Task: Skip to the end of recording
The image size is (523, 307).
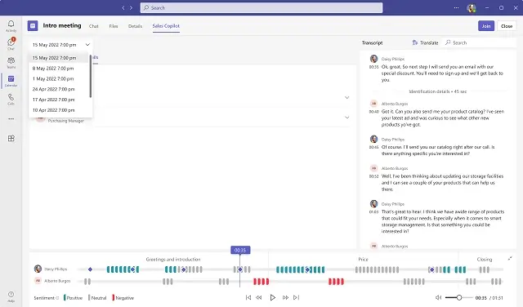Action: (x=296, y=297)
